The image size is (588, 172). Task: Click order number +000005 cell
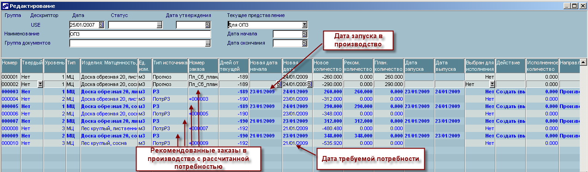(x=203, y=114)
